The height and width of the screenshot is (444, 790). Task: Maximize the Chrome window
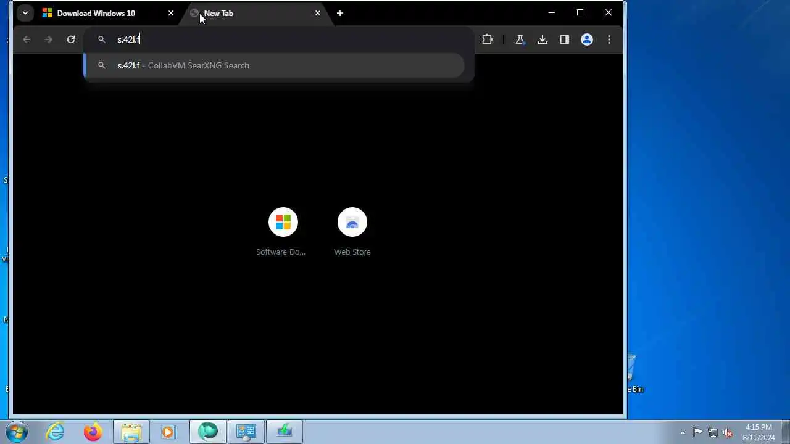click(x=580, y=12)
